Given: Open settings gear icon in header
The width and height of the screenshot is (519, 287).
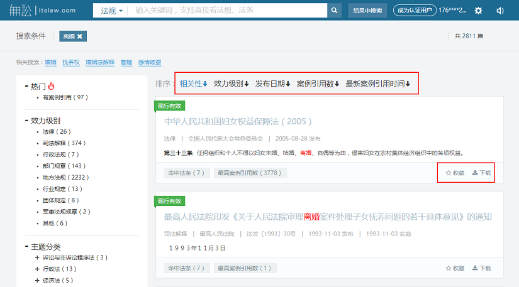Looking at the screenshot, I should pos(478,11).
